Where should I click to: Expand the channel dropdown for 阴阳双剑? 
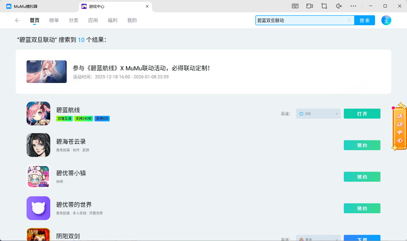(318, 239)
